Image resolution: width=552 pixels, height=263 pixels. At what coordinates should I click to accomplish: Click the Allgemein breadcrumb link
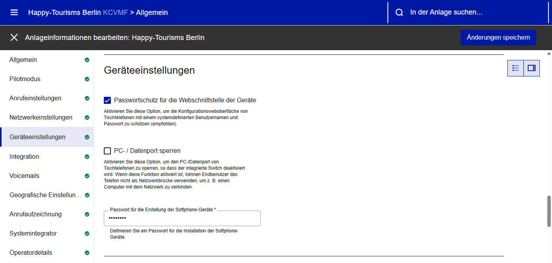click(x=152, y=13)
